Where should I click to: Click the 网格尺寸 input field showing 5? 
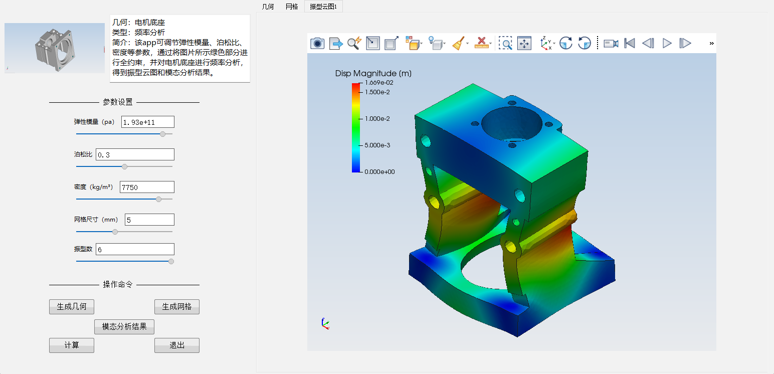tap(149, 220)
